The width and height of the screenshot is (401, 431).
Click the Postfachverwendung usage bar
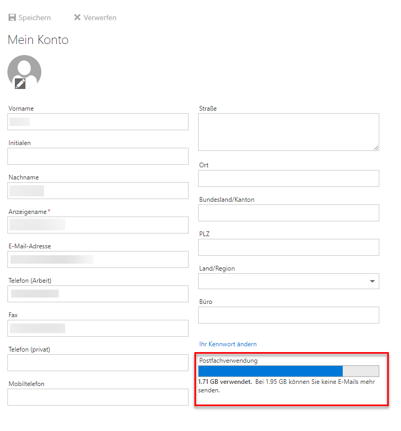pos(288,371)
